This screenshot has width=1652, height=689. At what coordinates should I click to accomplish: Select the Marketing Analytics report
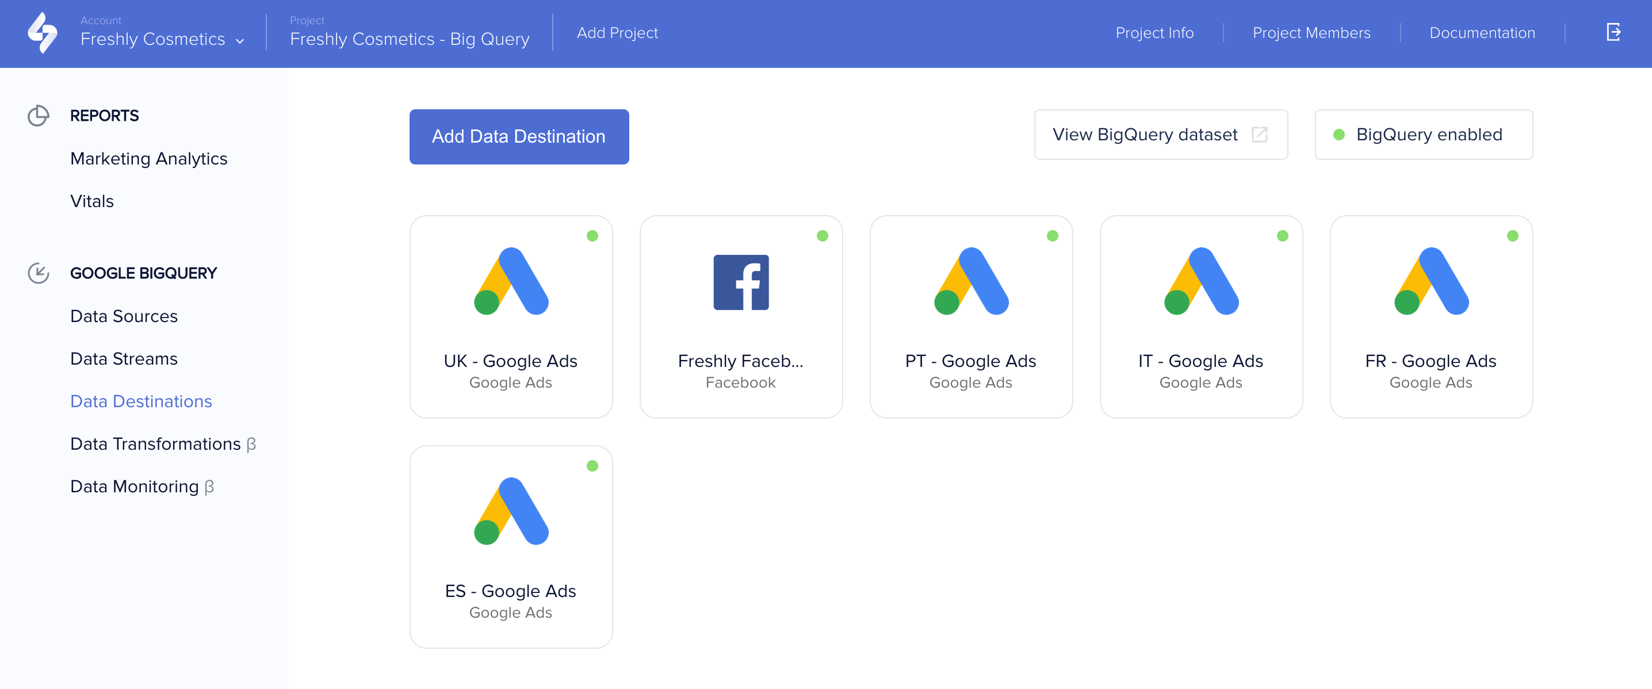click(148, 158)
